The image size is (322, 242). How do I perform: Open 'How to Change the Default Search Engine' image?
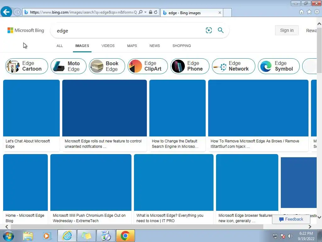tap(177, 108)
